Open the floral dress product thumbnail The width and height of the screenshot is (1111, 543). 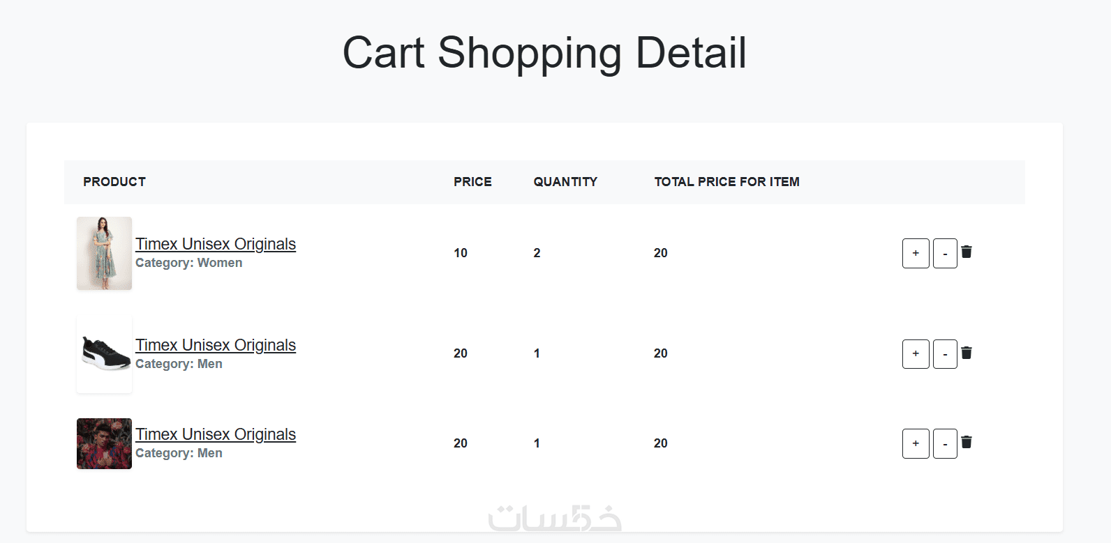(x=104, y=253)
